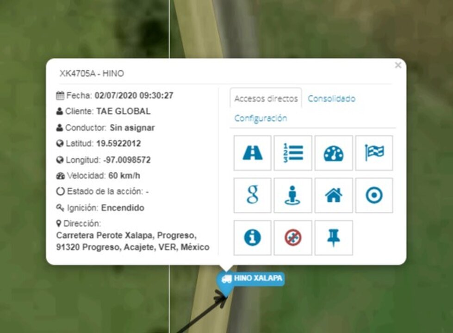This screenshot has height=333, width=453.
Task: Click the speedometer gauge icon
Action: [x=334, y=153]
